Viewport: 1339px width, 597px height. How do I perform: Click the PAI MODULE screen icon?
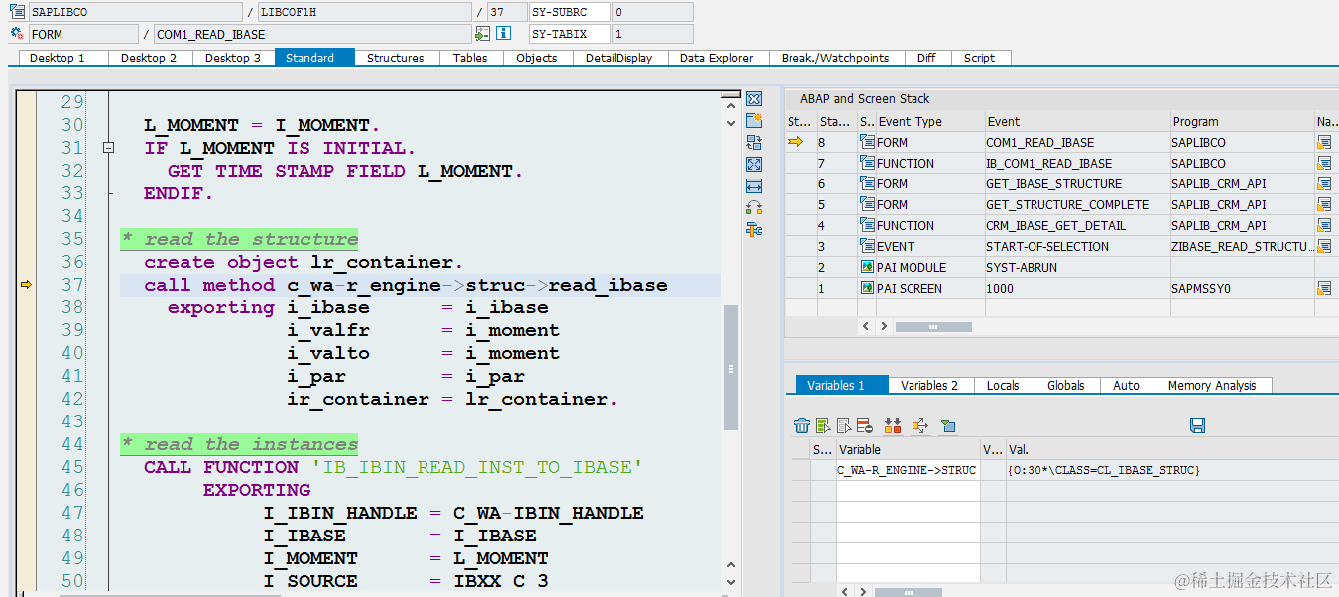[868, 268]
